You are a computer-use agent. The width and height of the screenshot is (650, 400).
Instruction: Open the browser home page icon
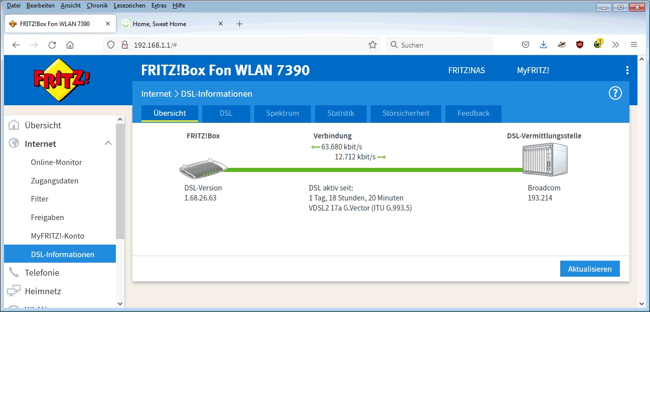tap(70, 45)
